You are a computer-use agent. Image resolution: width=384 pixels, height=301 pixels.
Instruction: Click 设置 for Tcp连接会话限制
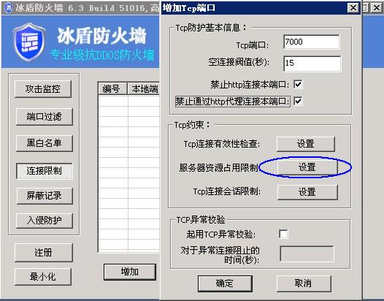(x=307, y=192)
